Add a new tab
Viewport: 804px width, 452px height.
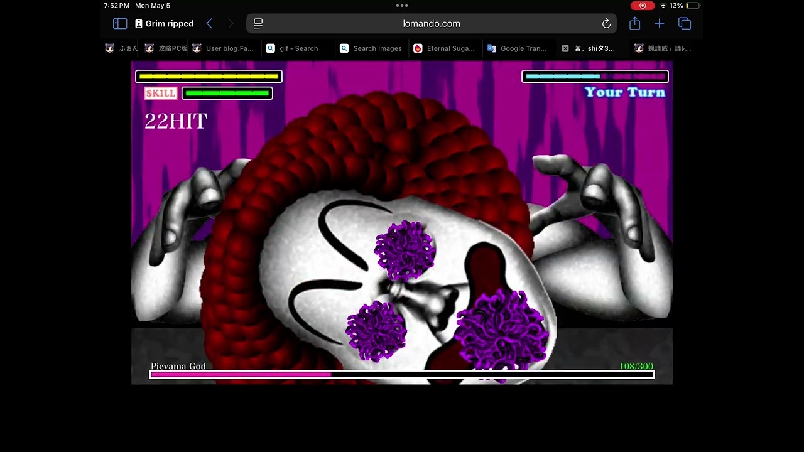[659, 24]
